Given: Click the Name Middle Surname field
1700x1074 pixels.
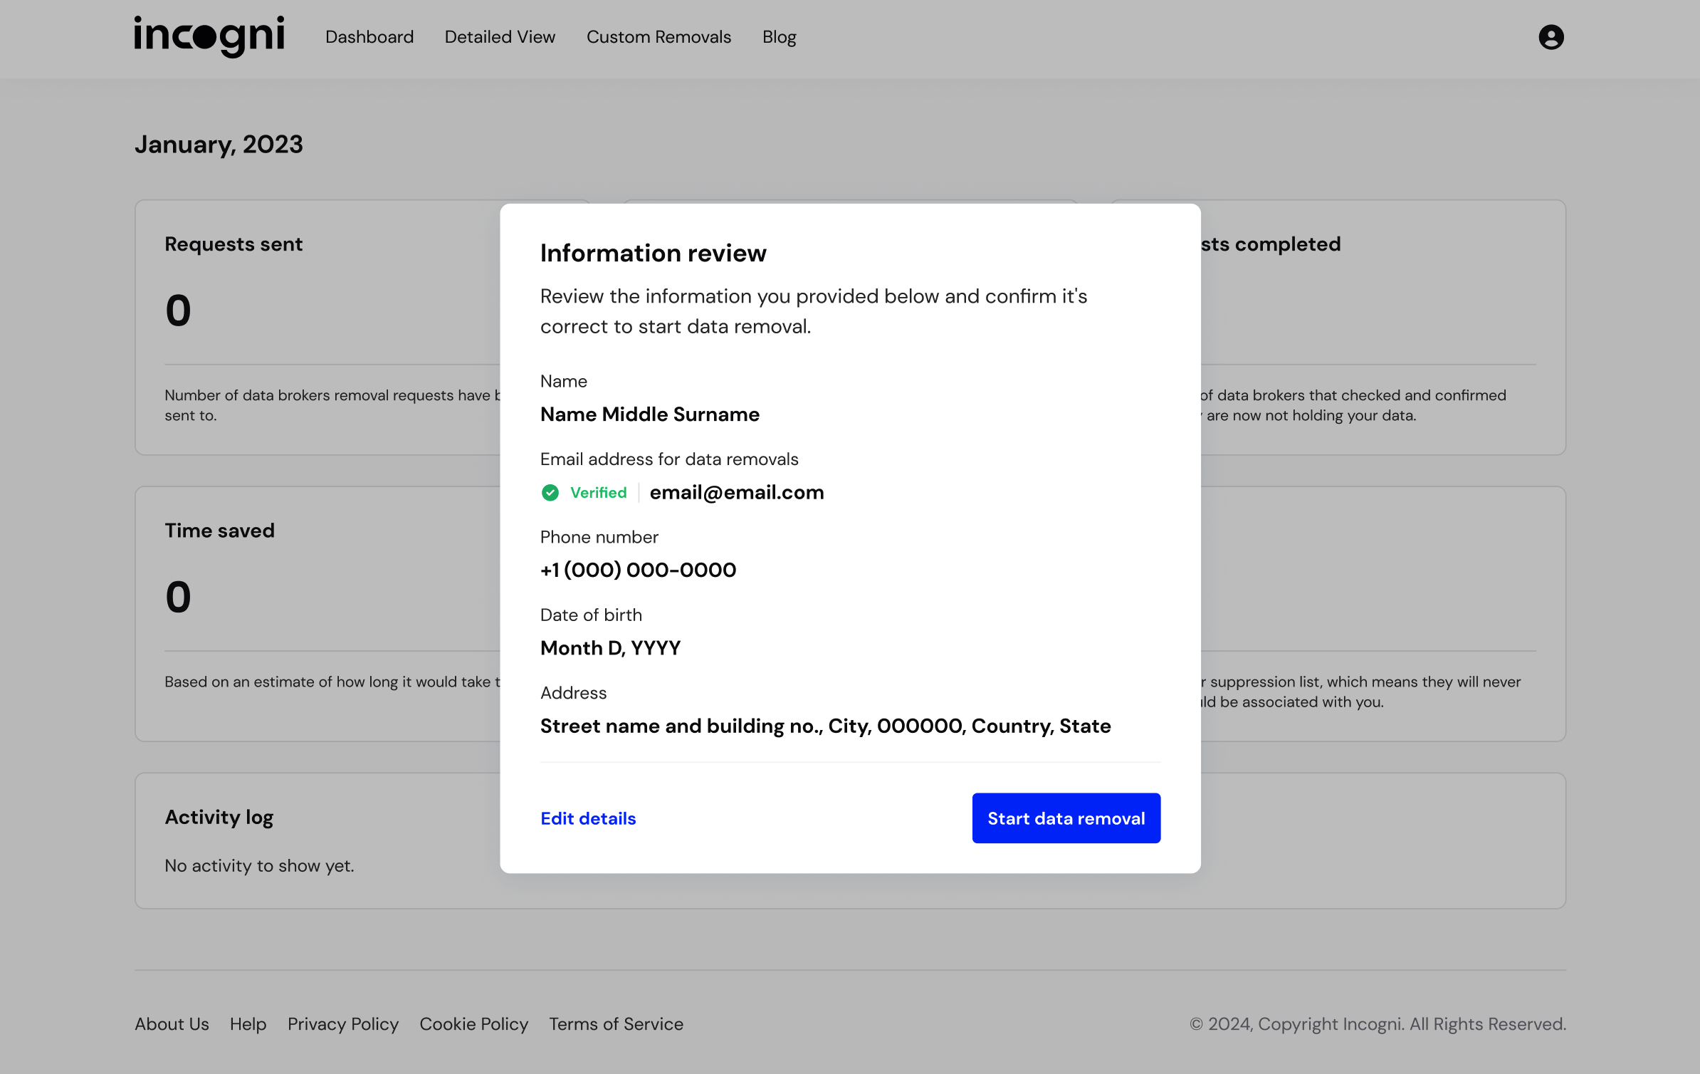Looking at the screenshot, I should [649, 414].
